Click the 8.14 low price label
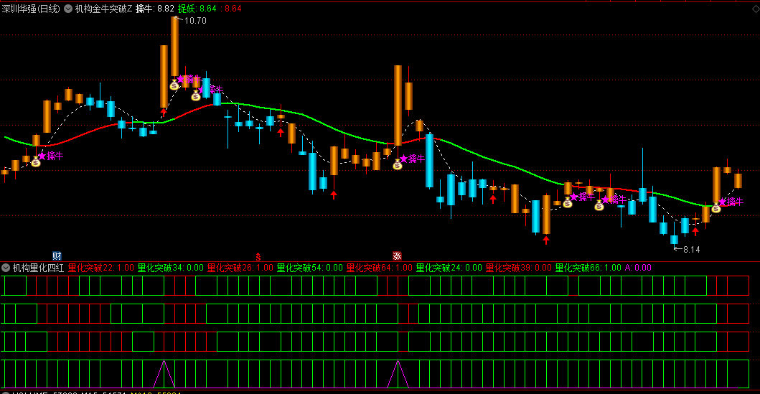 [x=691, y=250]
